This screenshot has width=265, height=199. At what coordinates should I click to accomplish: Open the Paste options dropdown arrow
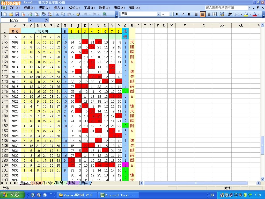[73, 15]
